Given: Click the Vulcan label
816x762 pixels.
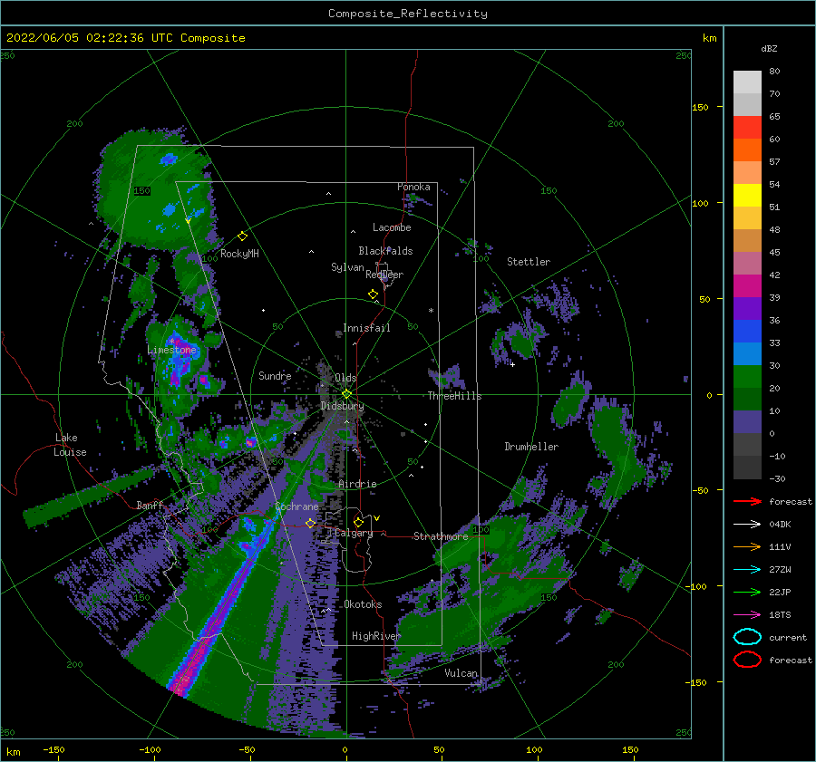Looking at the screenshot, I should [x=461, y=673].
